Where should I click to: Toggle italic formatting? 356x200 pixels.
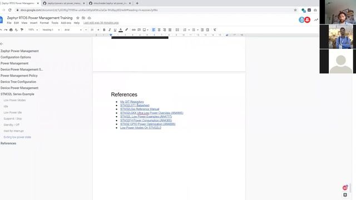coord(110,29)
